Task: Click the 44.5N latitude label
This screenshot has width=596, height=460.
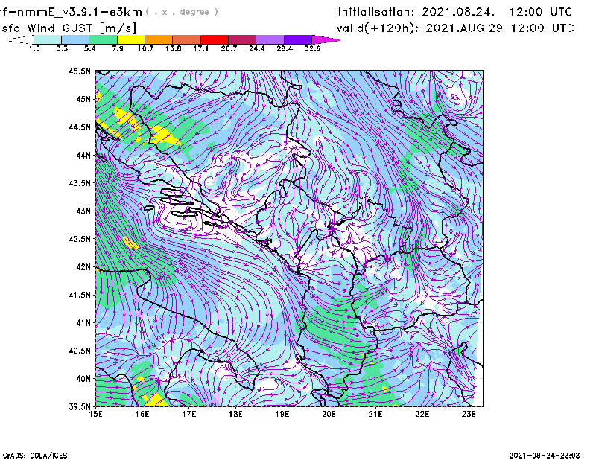Action: click(80, 127)
